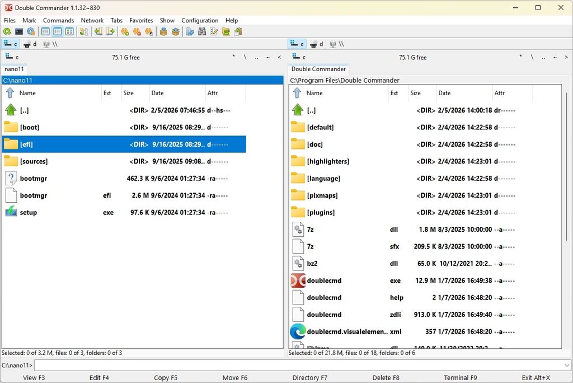The height and width of the screenshot is (383, 573).
Task: Click the Copy F5 button
Action: 166,377
